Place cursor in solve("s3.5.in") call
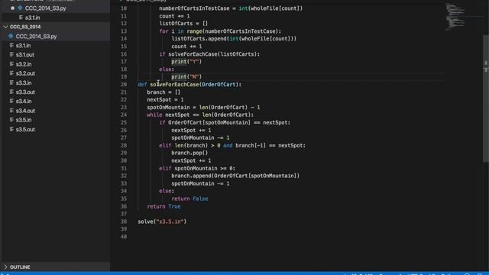Viewport: 489px width, 275px height. click(162, 222)
